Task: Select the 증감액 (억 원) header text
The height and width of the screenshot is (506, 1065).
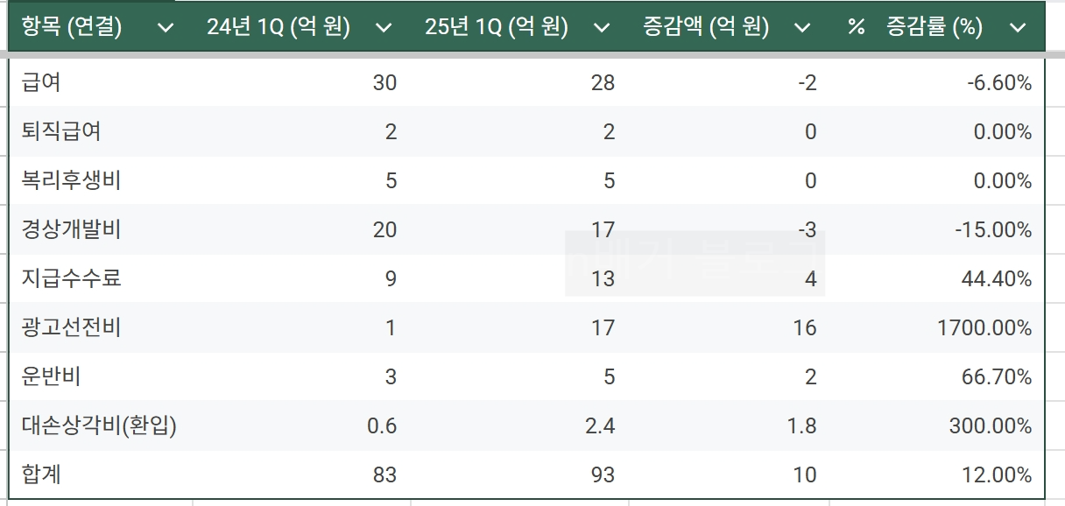Action: pyautogui.click(x=706, y=27)
